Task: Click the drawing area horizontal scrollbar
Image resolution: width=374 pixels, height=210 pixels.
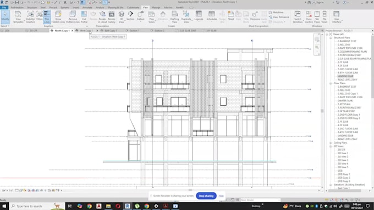Action: 190,190
